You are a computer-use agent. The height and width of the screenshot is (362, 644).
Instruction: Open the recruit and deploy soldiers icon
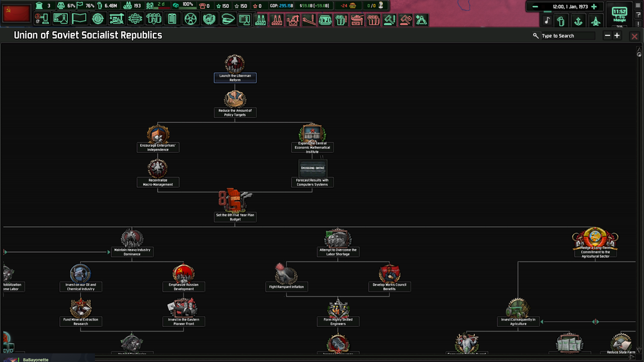(x=153, y=19)
